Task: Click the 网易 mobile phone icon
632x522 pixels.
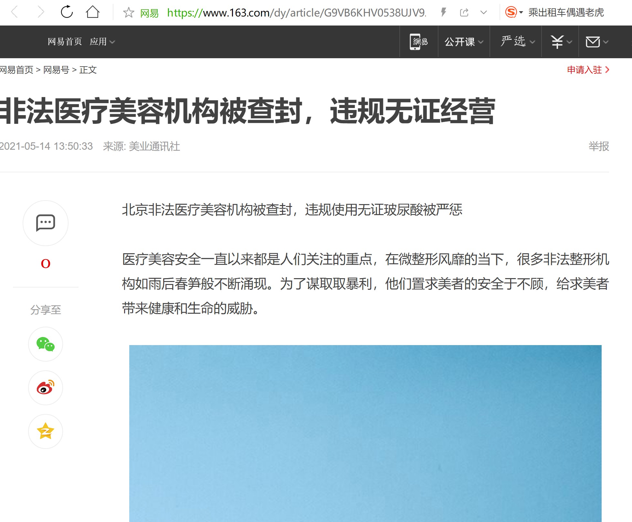Action: coord(419,42)
